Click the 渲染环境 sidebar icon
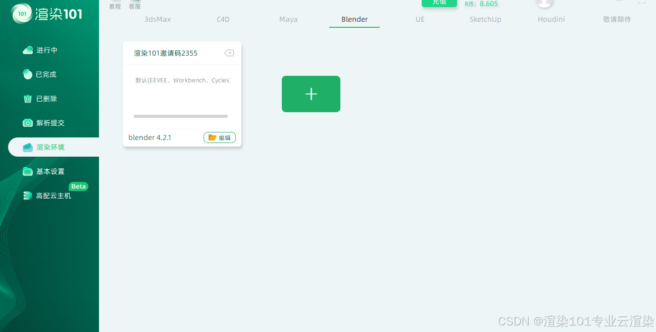The height and width of the screenshot is (332, 656). tap(28, 147)
